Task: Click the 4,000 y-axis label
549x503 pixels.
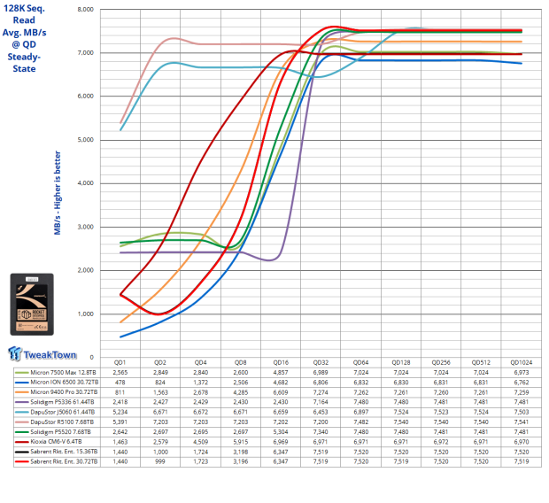Action: pos(86,183)
